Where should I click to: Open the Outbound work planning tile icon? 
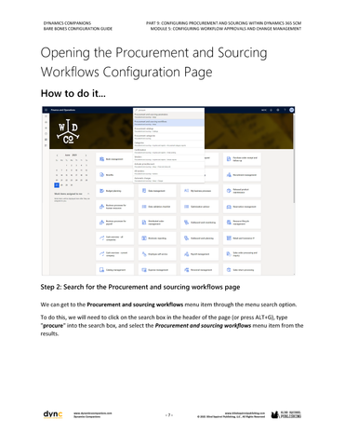coord(186,238)
